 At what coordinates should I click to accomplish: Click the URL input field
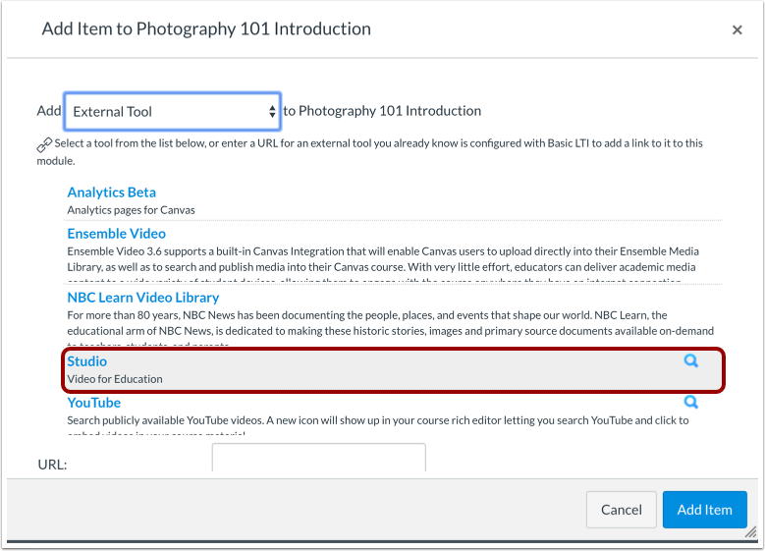(x=318, y=458)
